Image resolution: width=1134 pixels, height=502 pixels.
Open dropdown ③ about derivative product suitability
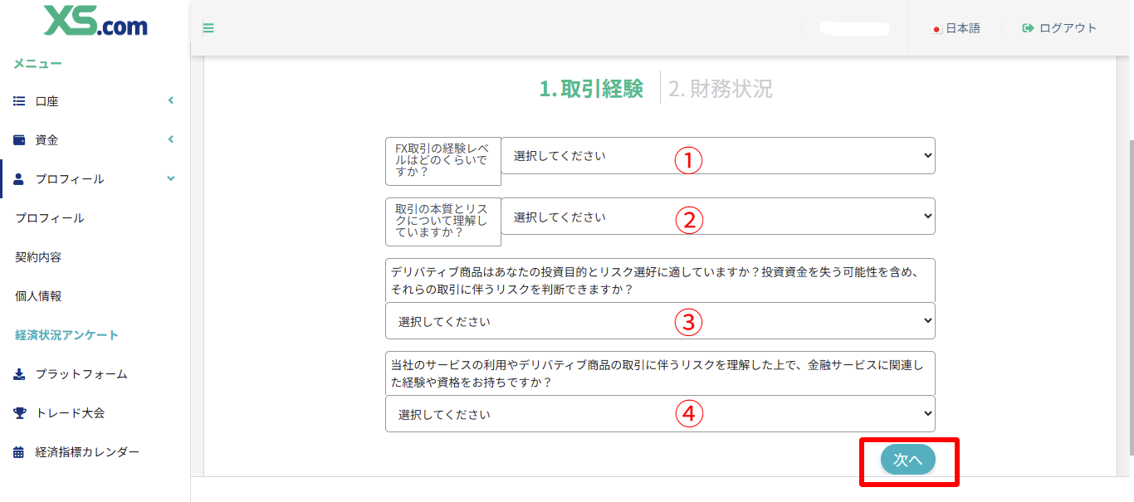pos(659,320)
